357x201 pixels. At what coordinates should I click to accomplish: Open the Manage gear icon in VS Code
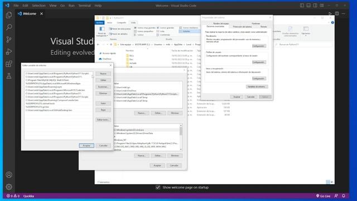click(x=9, y=187)
